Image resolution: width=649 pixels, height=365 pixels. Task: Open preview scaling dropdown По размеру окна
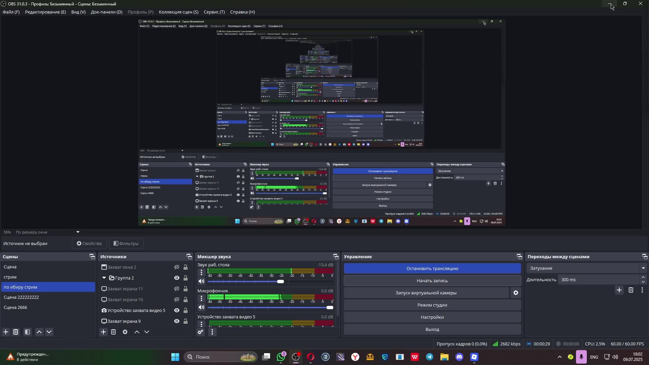pyautogui.click(x=47, y=232)
